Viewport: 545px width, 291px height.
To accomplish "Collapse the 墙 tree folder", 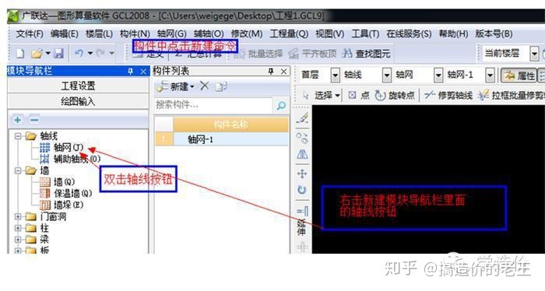I will click(17, 170).
